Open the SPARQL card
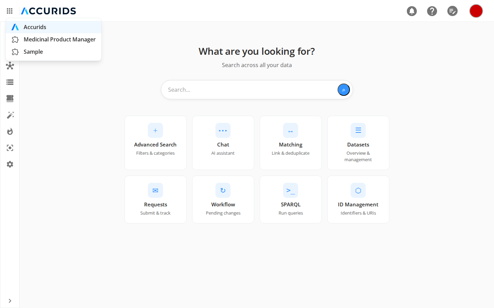The width and height of the screenshot is (494, 308). [x=291, y=200]
